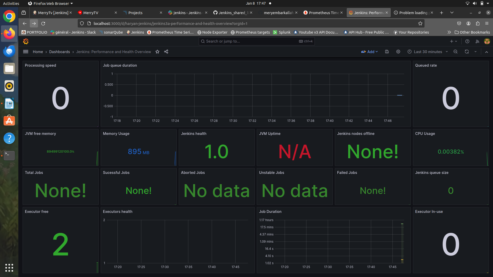Screen dimensions: 493x277
Task: Open the Last 30 minutes time picker
Action: pyautogui.click(x=428, y=52)
